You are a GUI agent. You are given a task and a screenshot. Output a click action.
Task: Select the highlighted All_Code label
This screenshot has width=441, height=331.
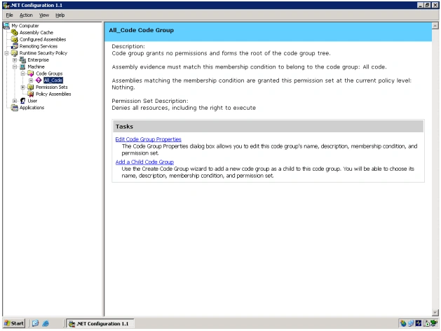coord(53,80)
